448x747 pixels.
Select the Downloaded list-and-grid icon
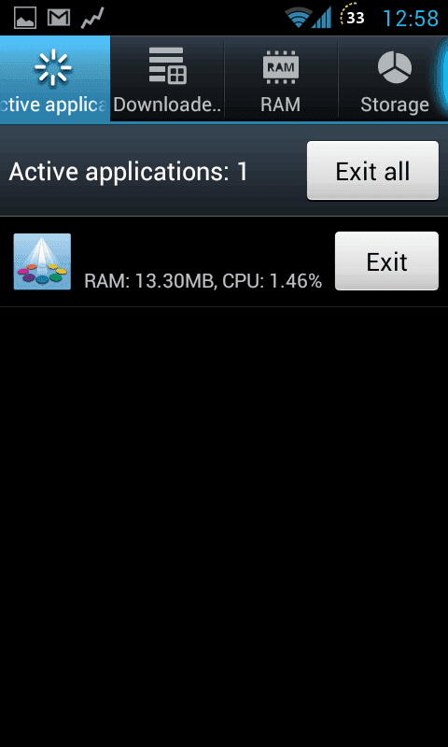(x=167, y=66)
